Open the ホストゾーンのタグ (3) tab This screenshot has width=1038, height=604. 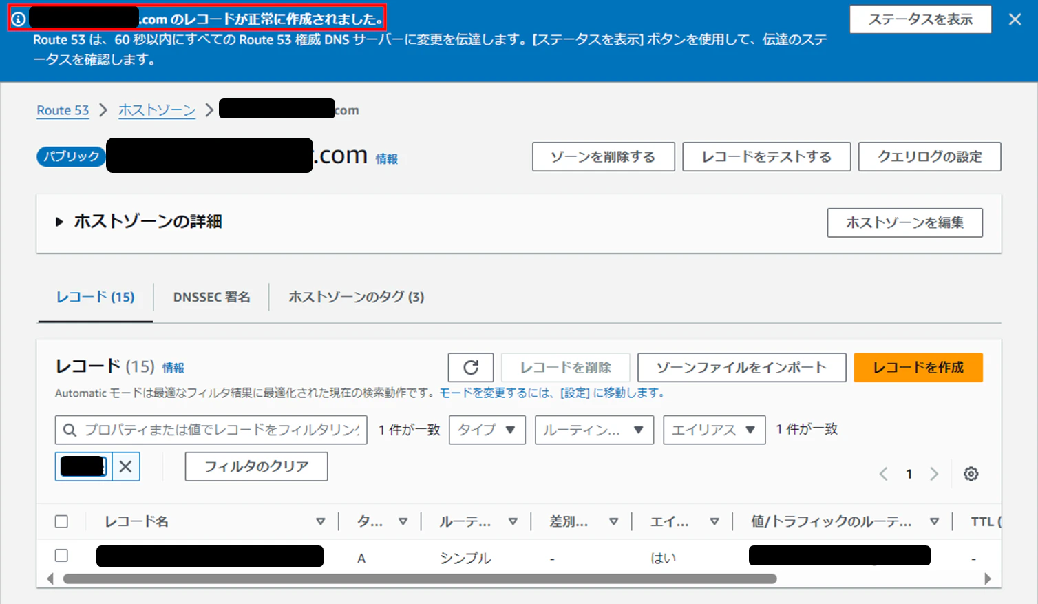click(x=357, y=297)
